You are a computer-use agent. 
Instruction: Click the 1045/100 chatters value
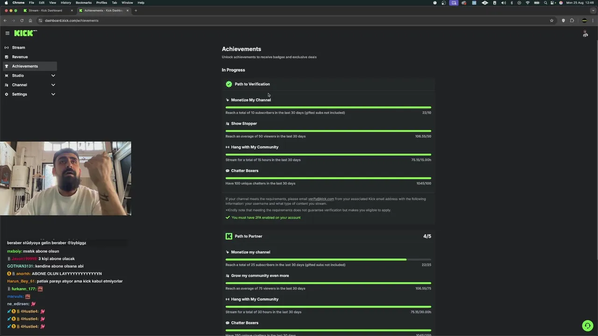point(424,183)
